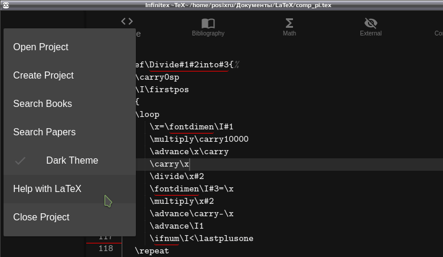Click the \divide\x#2 line

coord(177,177)
